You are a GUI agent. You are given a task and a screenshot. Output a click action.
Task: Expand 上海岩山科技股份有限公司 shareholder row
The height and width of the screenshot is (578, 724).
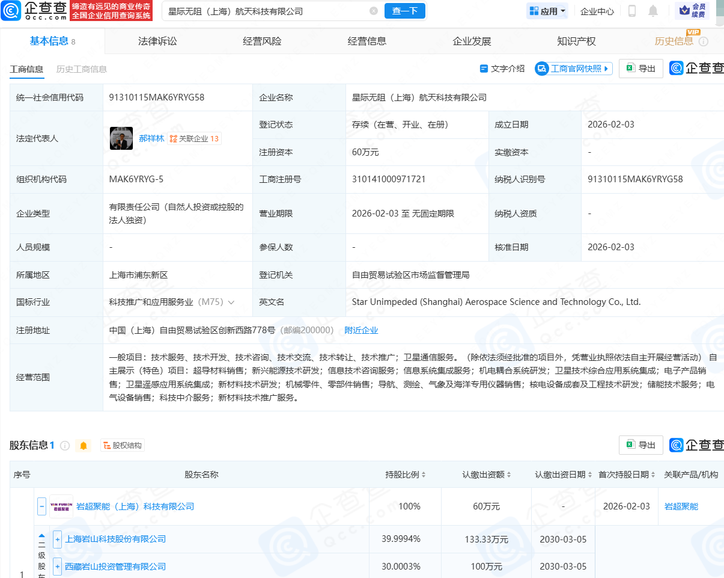(x=57, y=539)
